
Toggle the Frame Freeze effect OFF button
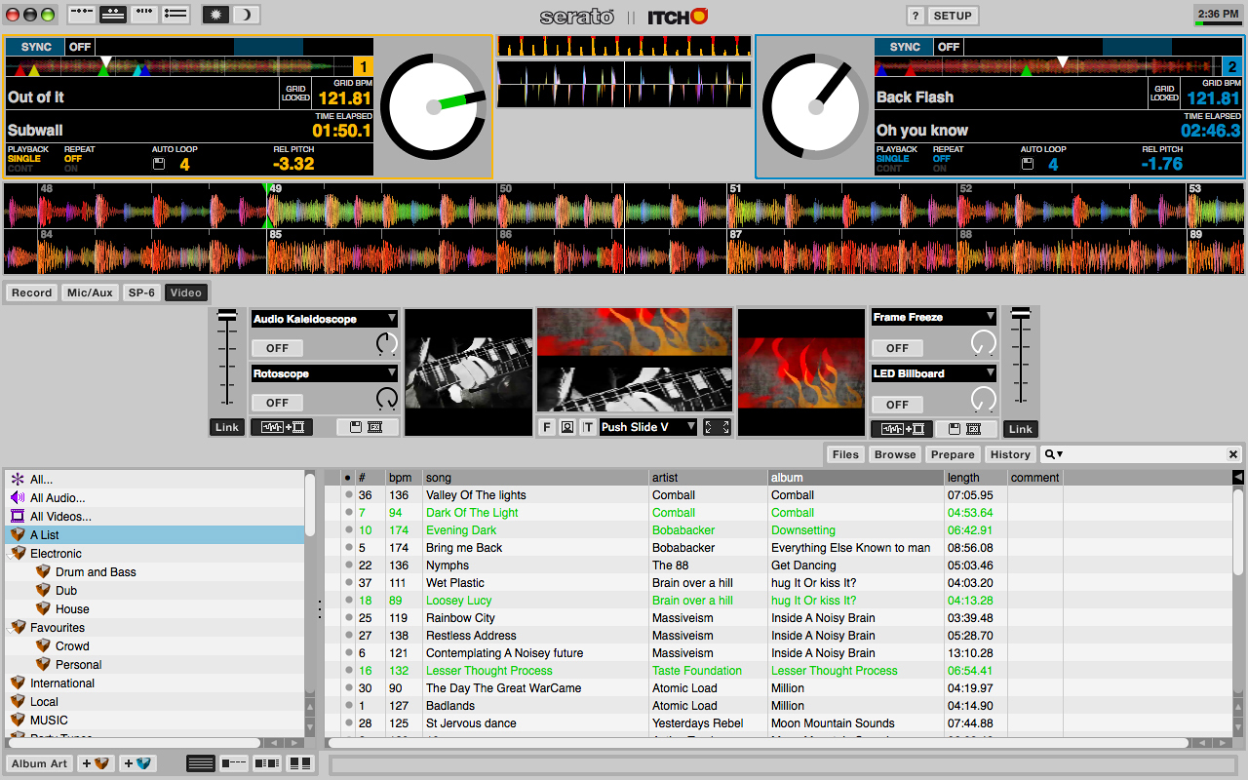click(x=897, y=348)
